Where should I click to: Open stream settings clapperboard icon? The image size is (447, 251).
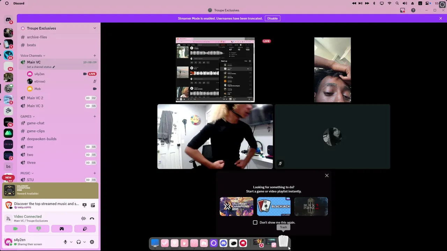pos(93,205)
